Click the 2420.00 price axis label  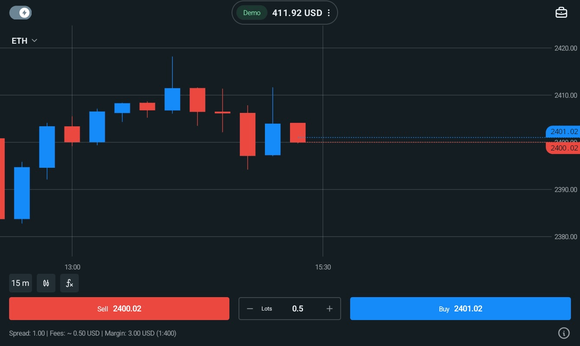[565, 48]
